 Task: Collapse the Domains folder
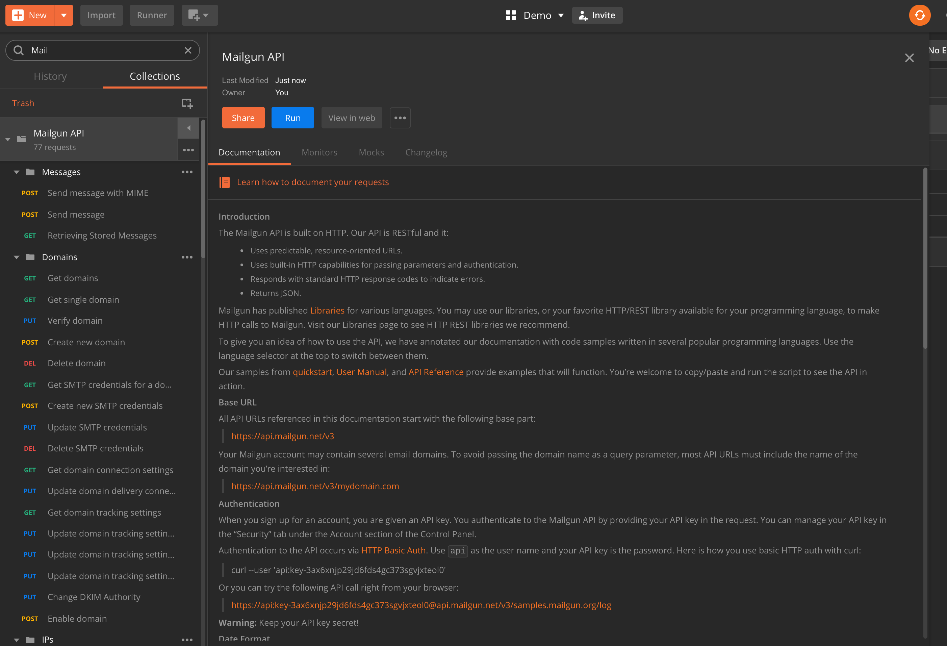[16, 257]
